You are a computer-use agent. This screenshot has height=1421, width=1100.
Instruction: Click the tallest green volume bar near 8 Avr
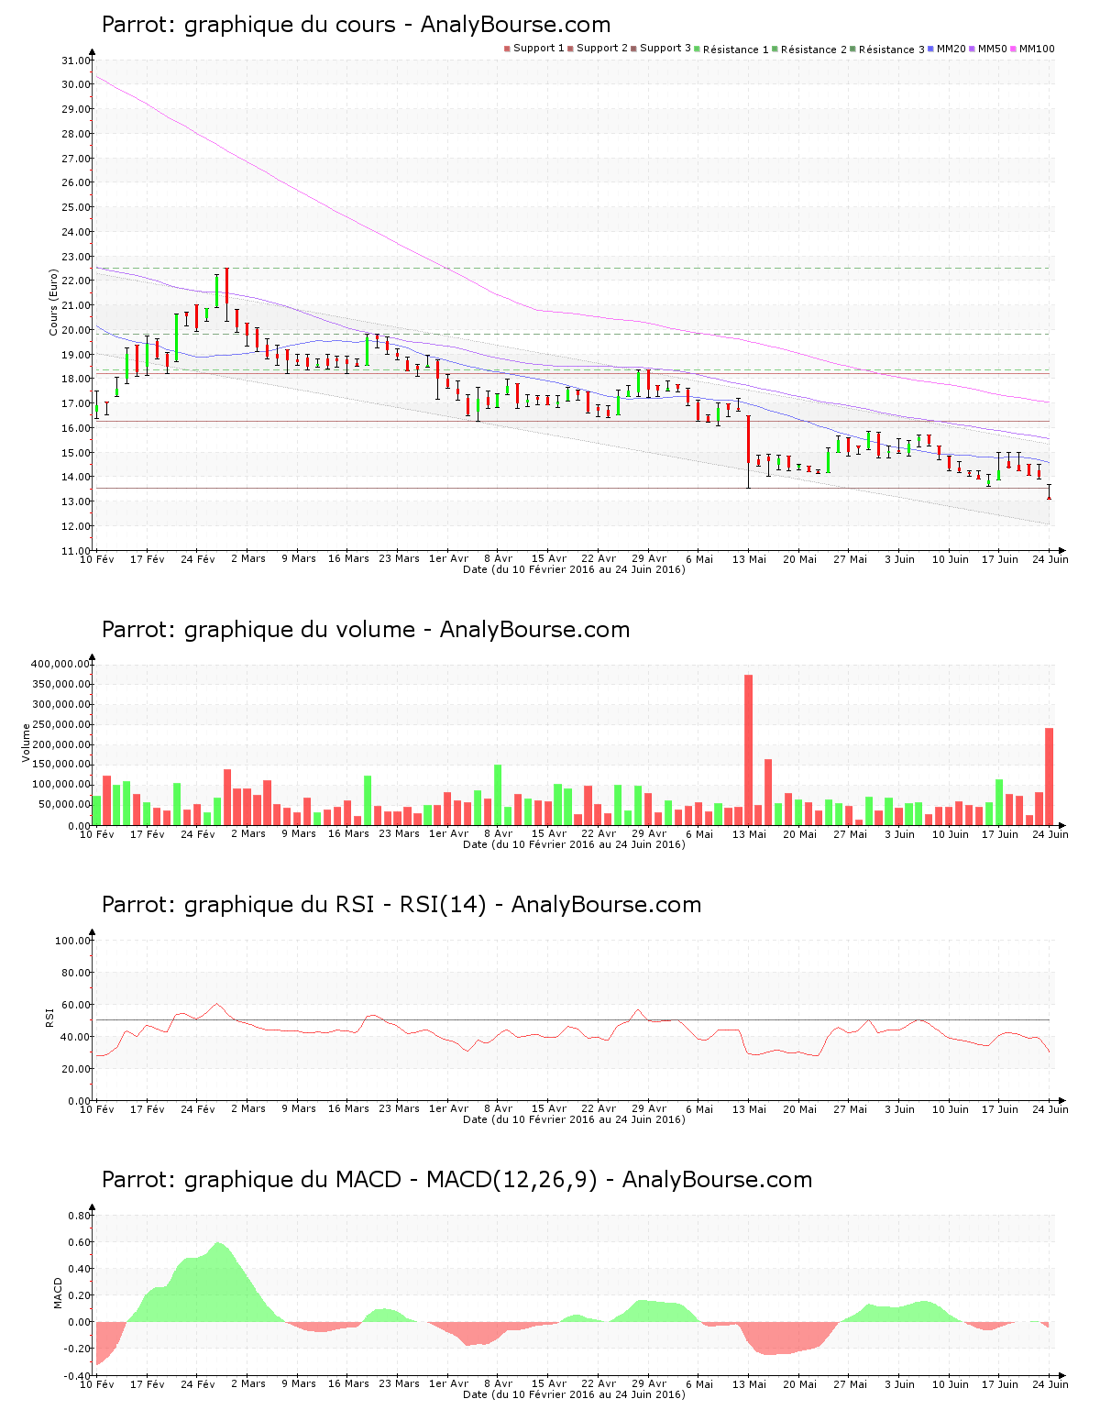pyautogui.click(x=498, y=795)
